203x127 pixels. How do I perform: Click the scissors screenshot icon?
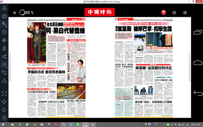pos(4,40)
